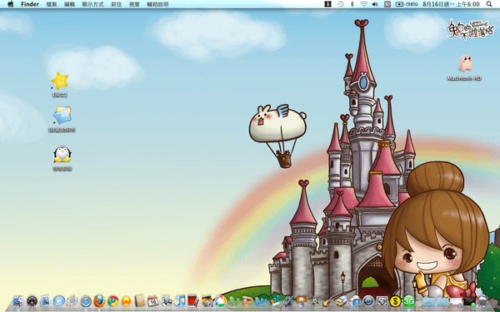Open the Apple menu
500x312 pixels.
tap(11, 4)
